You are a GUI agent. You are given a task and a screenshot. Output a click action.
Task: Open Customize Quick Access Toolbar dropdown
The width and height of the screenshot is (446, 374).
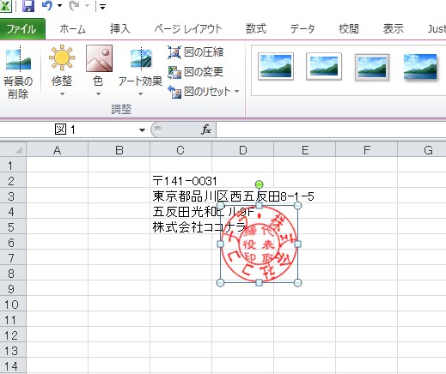pos(102,6)
